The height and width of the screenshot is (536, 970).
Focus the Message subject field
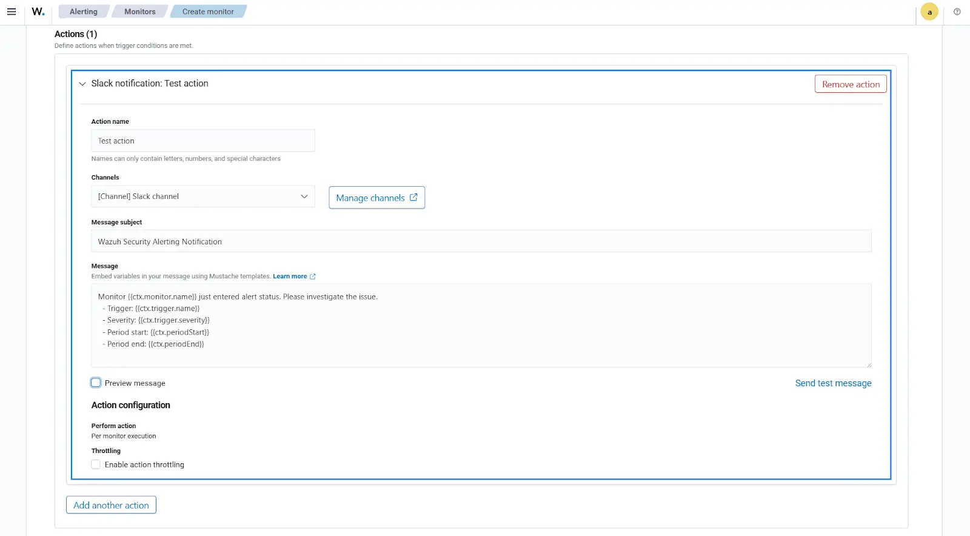click(x=481, y=241)
